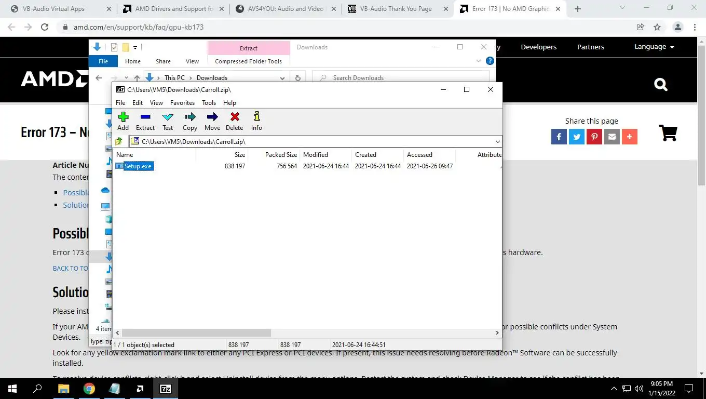Screen dimensions: 706x399
Task: Click orange plus share icon on AMD page
Action: (x=630, y=137)
